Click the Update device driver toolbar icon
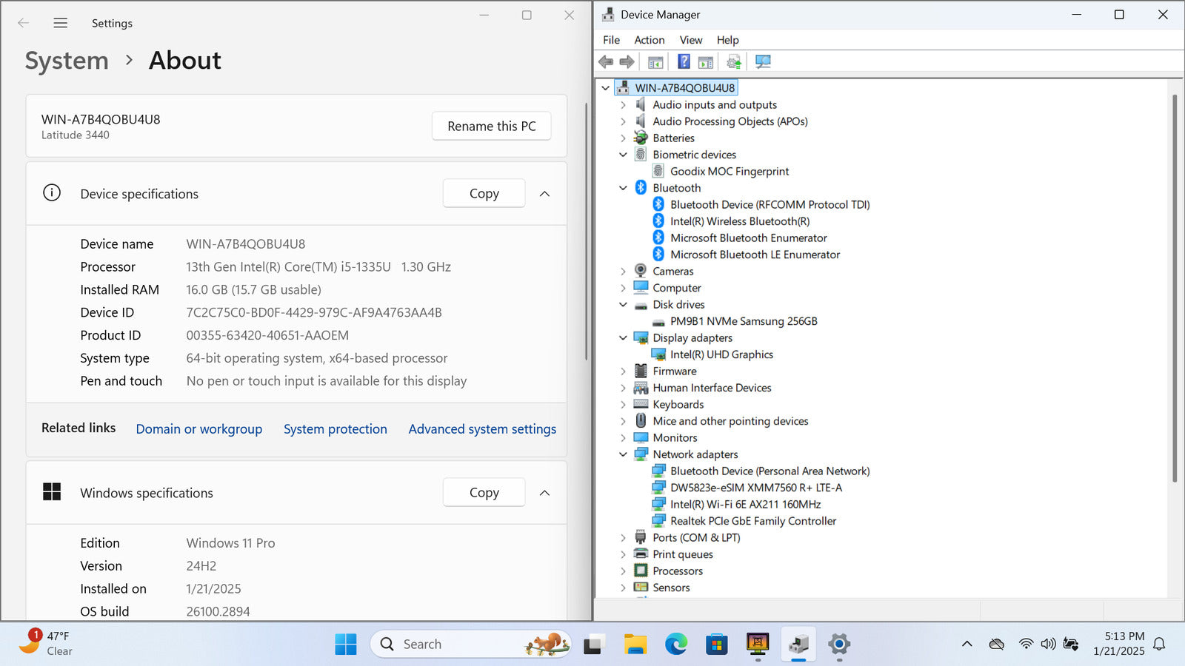This screenshot has width=1185, height=666. [x=734, y=61]
